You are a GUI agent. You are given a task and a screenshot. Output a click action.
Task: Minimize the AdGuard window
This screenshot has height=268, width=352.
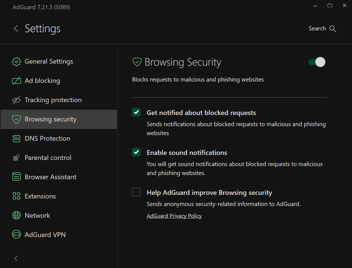[315, 6]
